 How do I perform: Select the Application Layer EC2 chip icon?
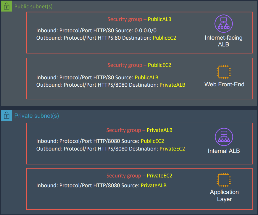click(x=224, y=180)
